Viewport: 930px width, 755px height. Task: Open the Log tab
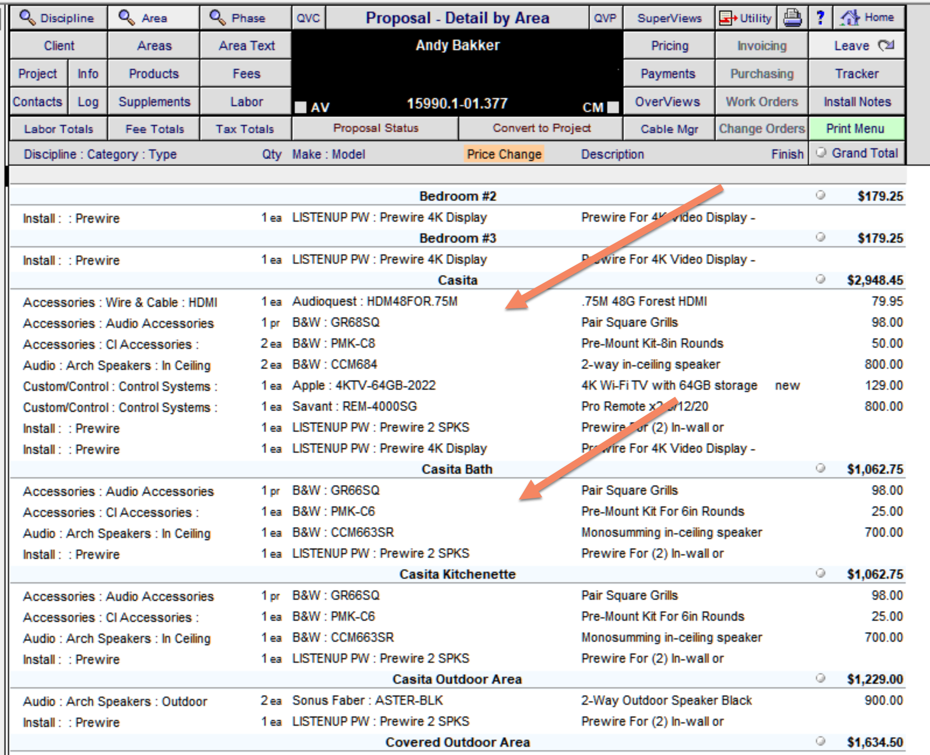coord(88,102)
